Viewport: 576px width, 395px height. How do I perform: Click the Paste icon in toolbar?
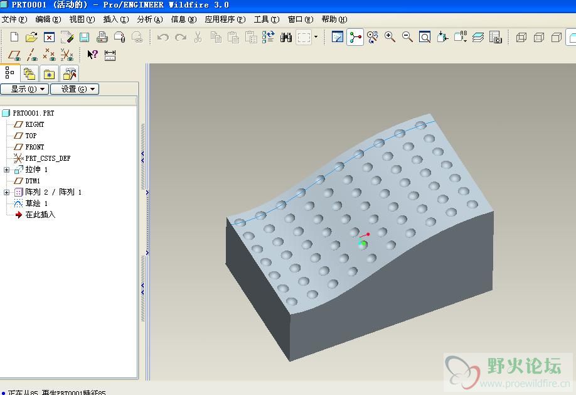(x=233, y=37)
